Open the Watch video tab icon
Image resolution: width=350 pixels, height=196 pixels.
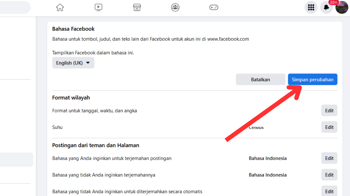(x=98, y=7)
